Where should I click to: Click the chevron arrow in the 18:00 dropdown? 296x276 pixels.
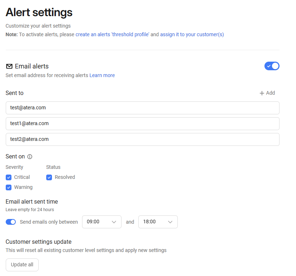170,222
